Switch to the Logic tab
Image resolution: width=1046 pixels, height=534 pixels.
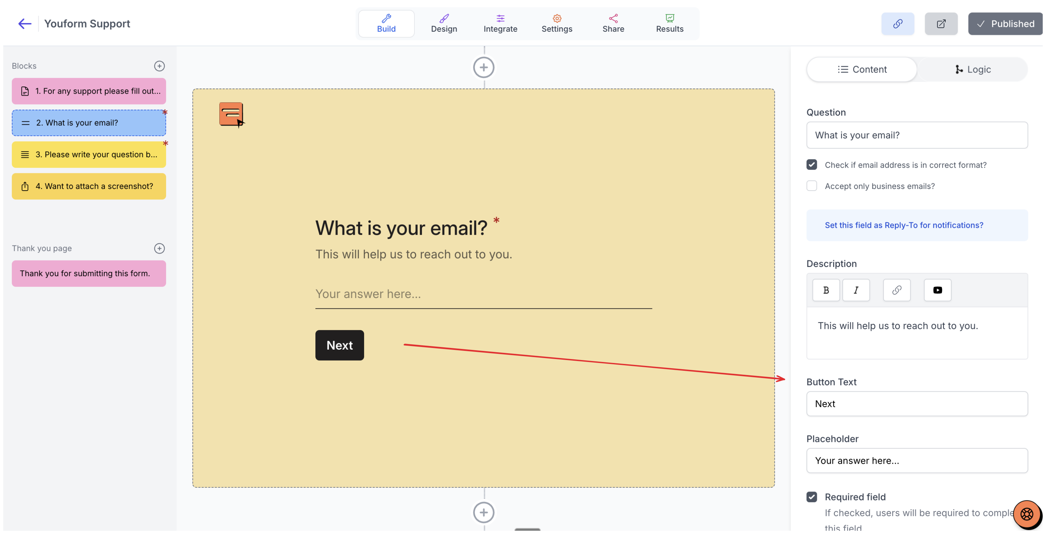click(x=972, y=69)
